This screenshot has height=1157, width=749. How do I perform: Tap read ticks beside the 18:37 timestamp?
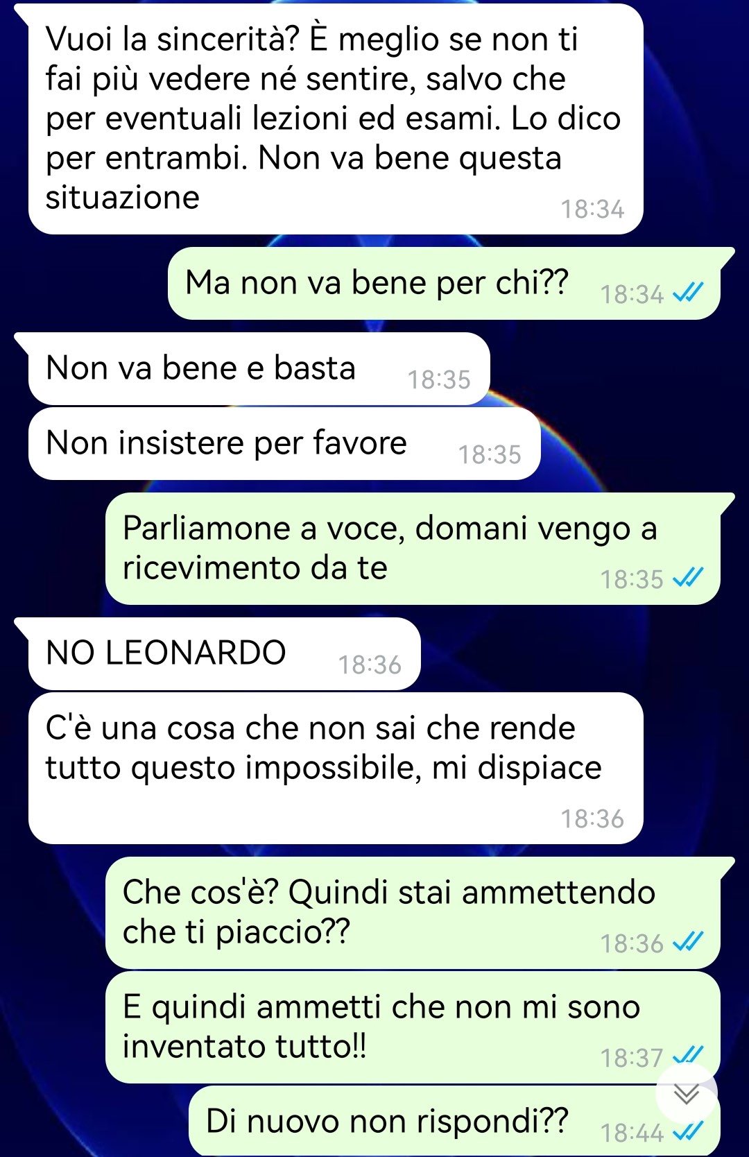coord(688,1056)
